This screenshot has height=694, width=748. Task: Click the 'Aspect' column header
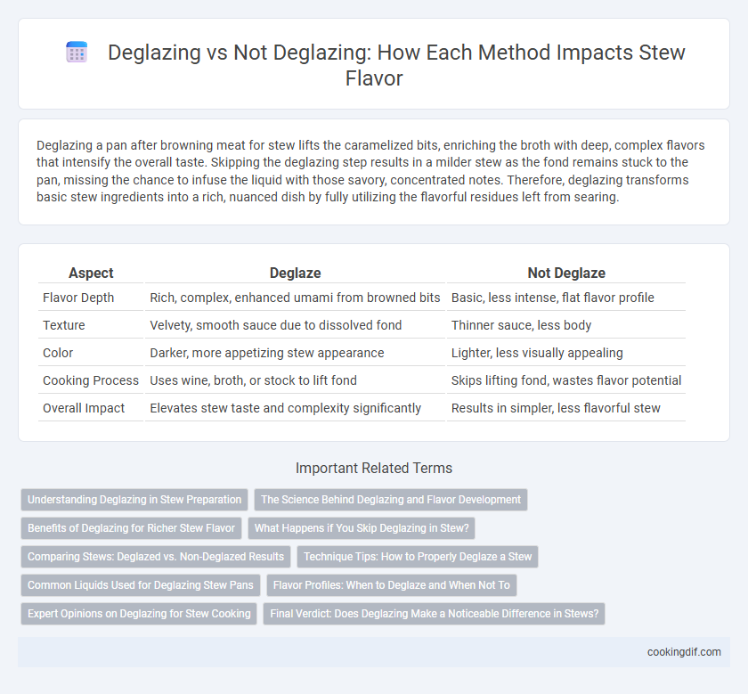pos(91,273)
